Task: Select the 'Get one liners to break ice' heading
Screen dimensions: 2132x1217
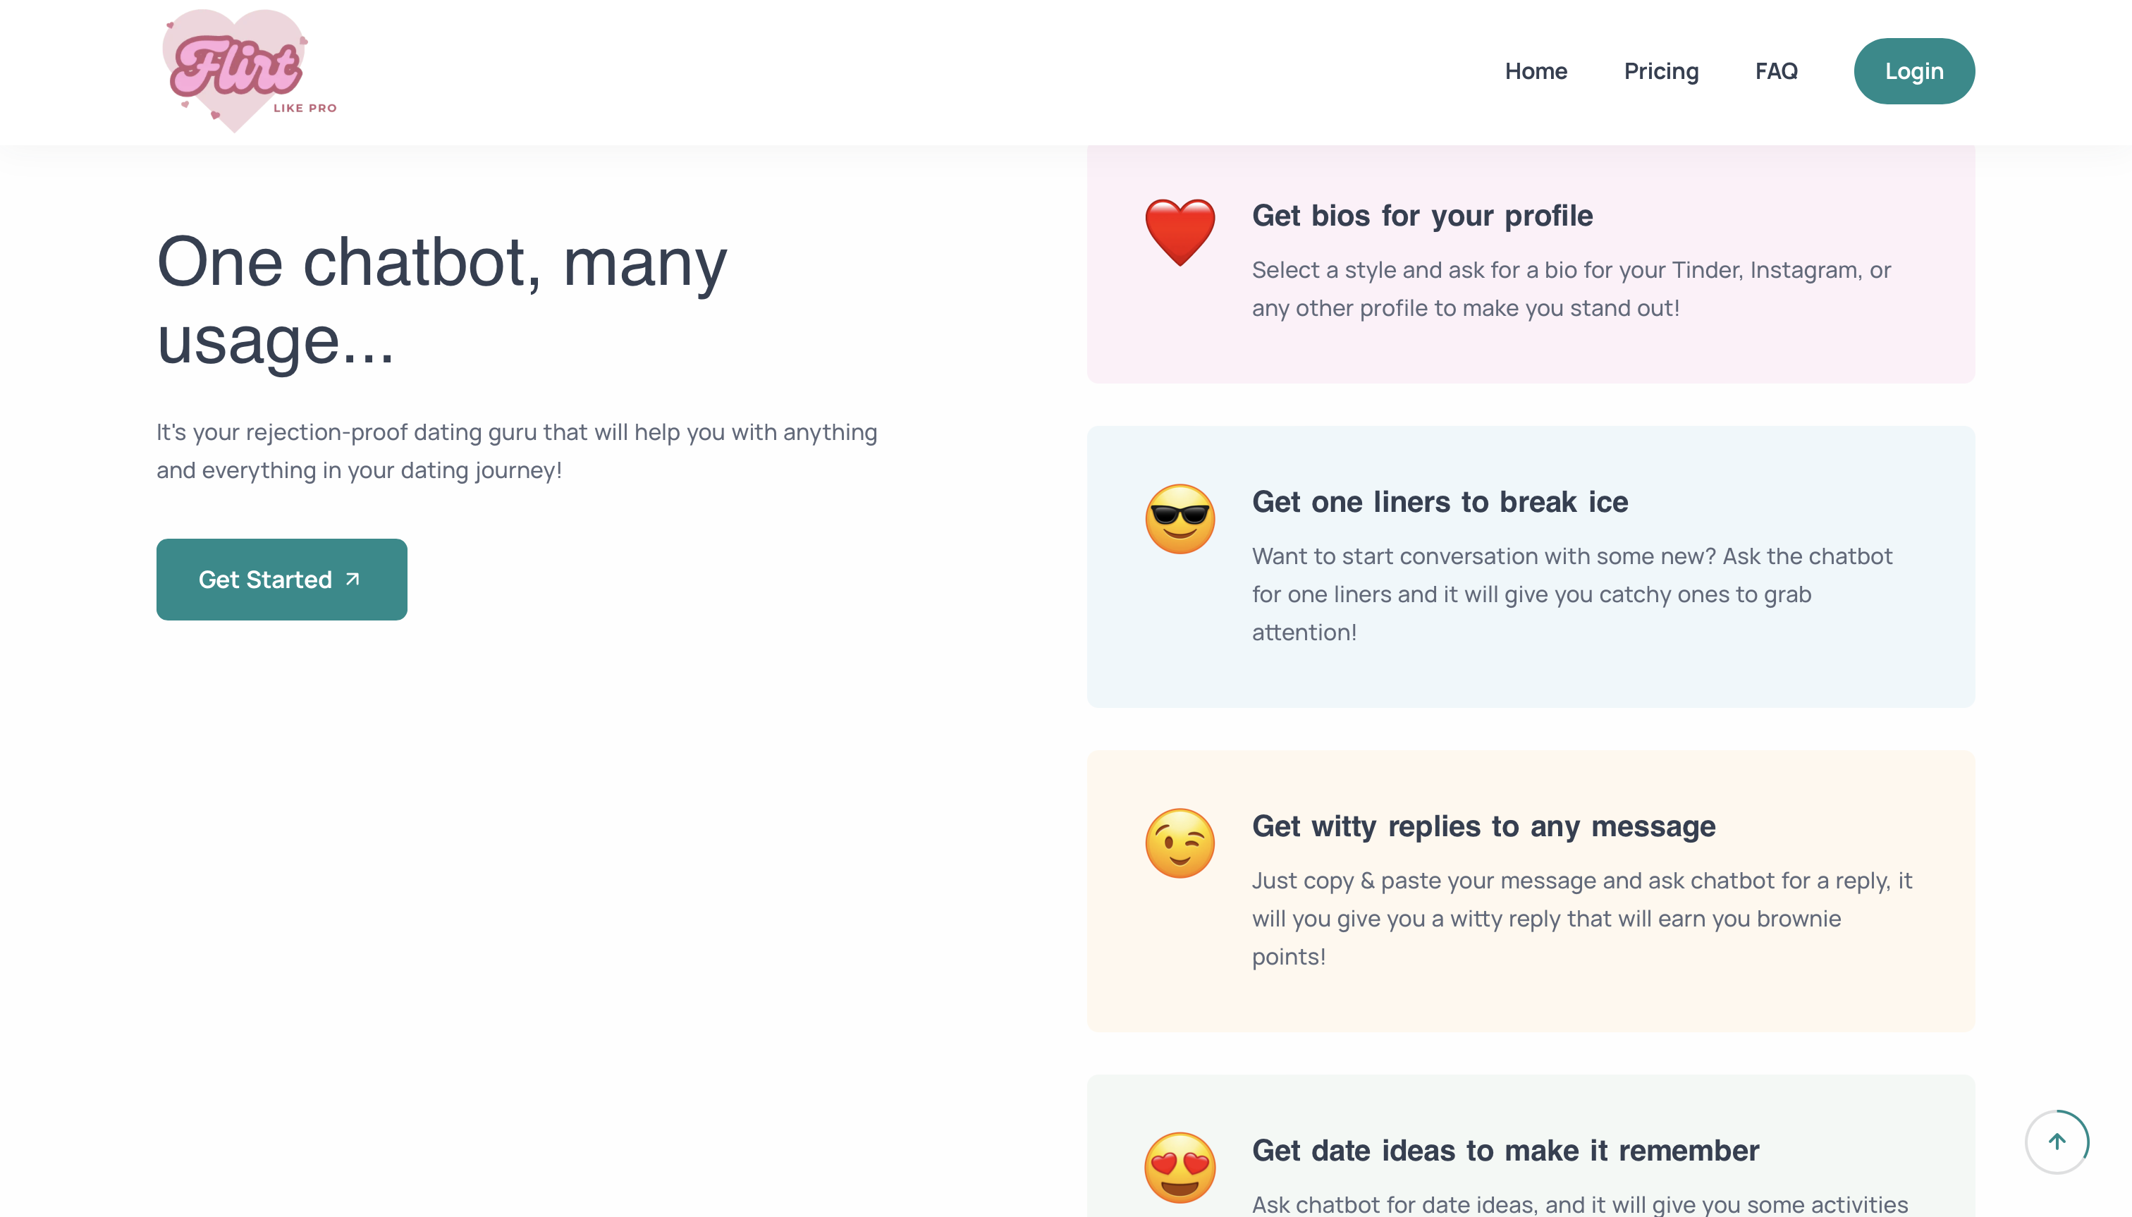Action: 1439,501
